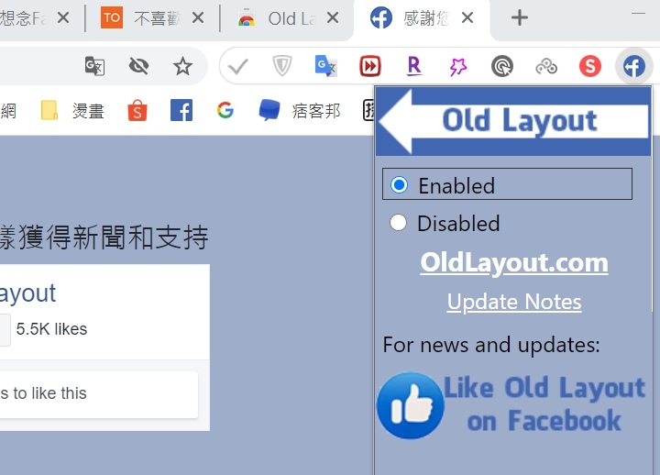Click the blue thumbs-up like icon

click(411, 405)
